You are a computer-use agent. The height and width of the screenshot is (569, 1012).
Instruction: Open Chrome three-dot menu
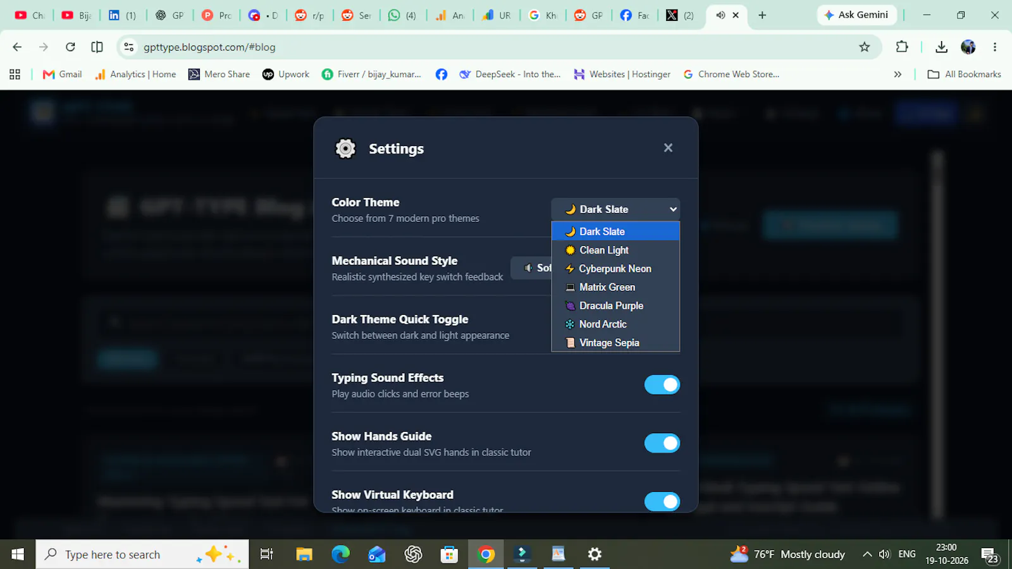(x=995, y=47)
